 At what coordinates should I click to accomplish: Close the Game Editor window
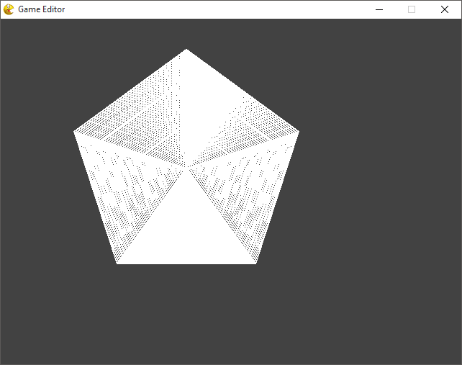click(x=445, y=9)
